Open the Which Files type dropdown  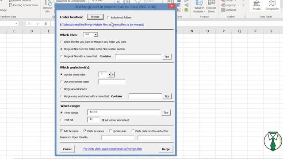[x=96, y=34]
